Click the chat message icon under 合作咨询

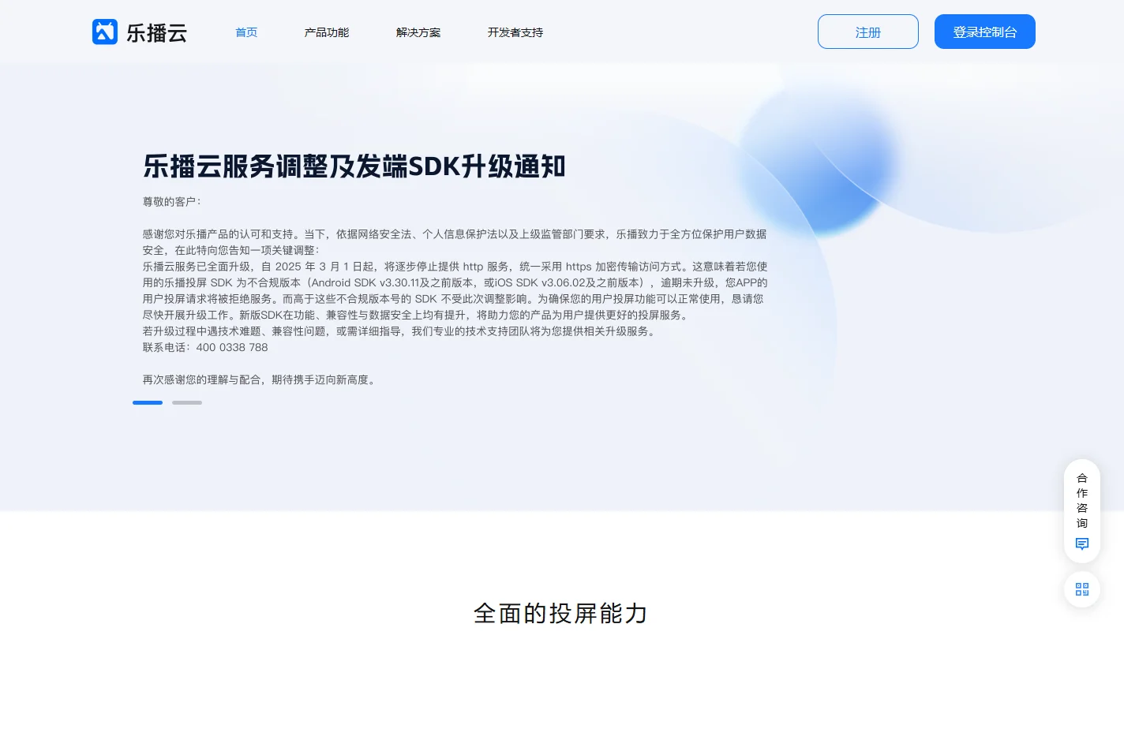(1082, 544)
